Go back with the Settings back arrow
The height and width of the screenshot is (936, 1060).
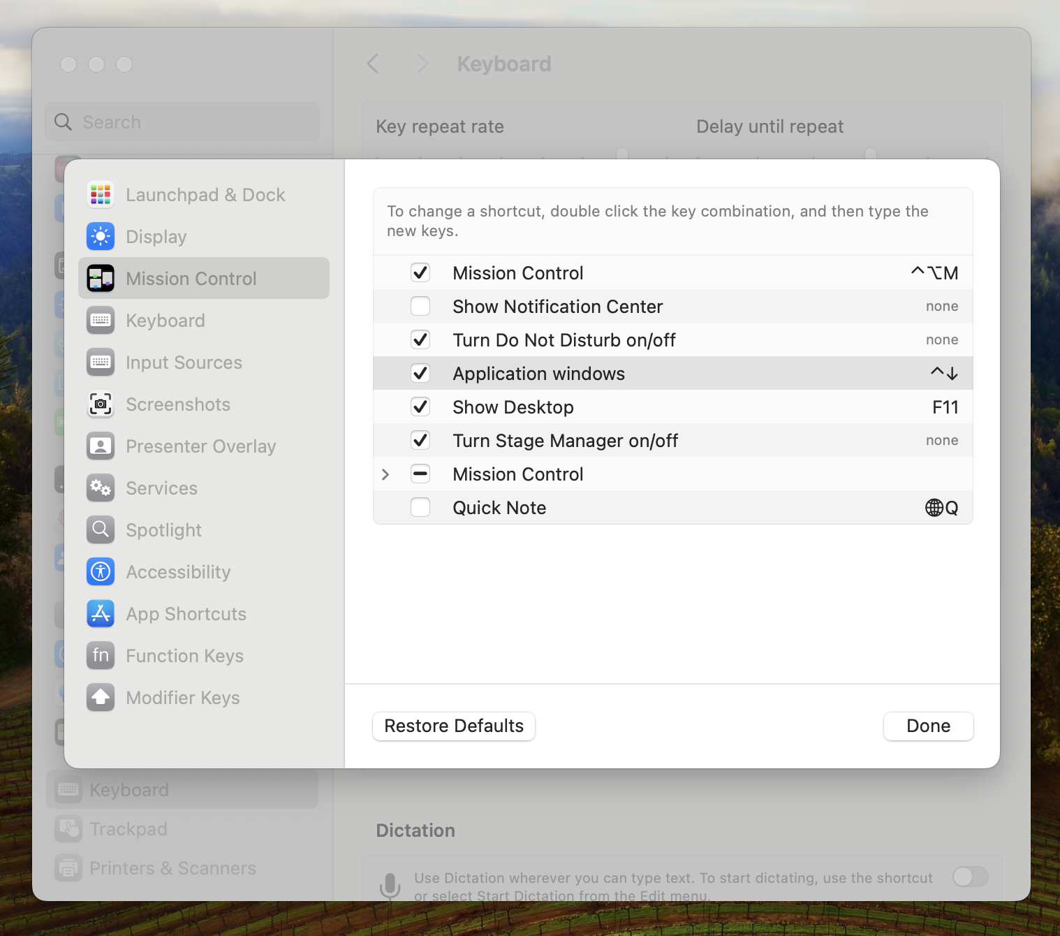[x=373, y=64]
